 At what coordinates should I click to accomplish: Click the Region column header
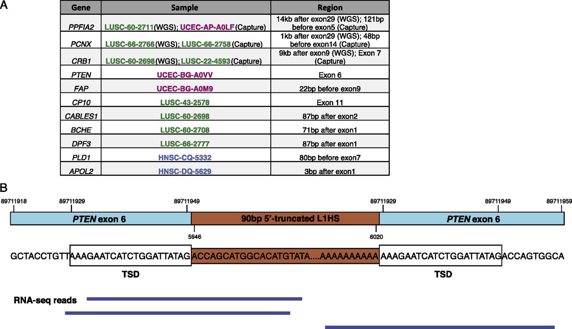tap(330, 8)
